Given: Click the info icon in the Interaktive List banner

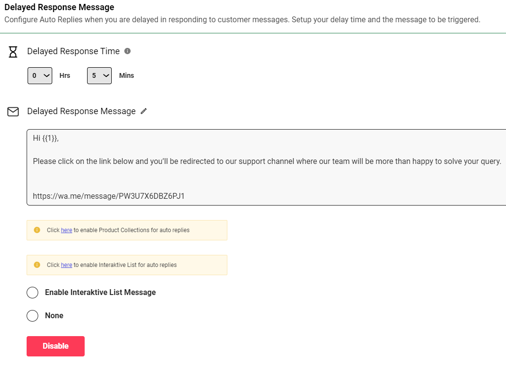Looking at the screenshot, I should click(37, 265).
